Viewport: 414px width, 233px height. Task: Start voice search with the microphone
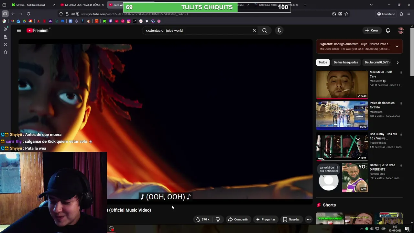pos(279,30)
